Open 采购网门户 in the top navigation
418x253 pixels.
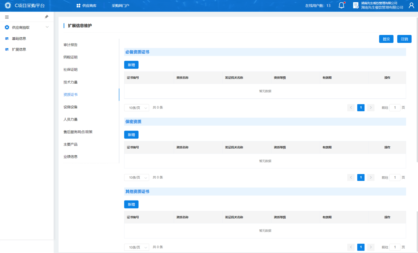click(x=121, y=6)
